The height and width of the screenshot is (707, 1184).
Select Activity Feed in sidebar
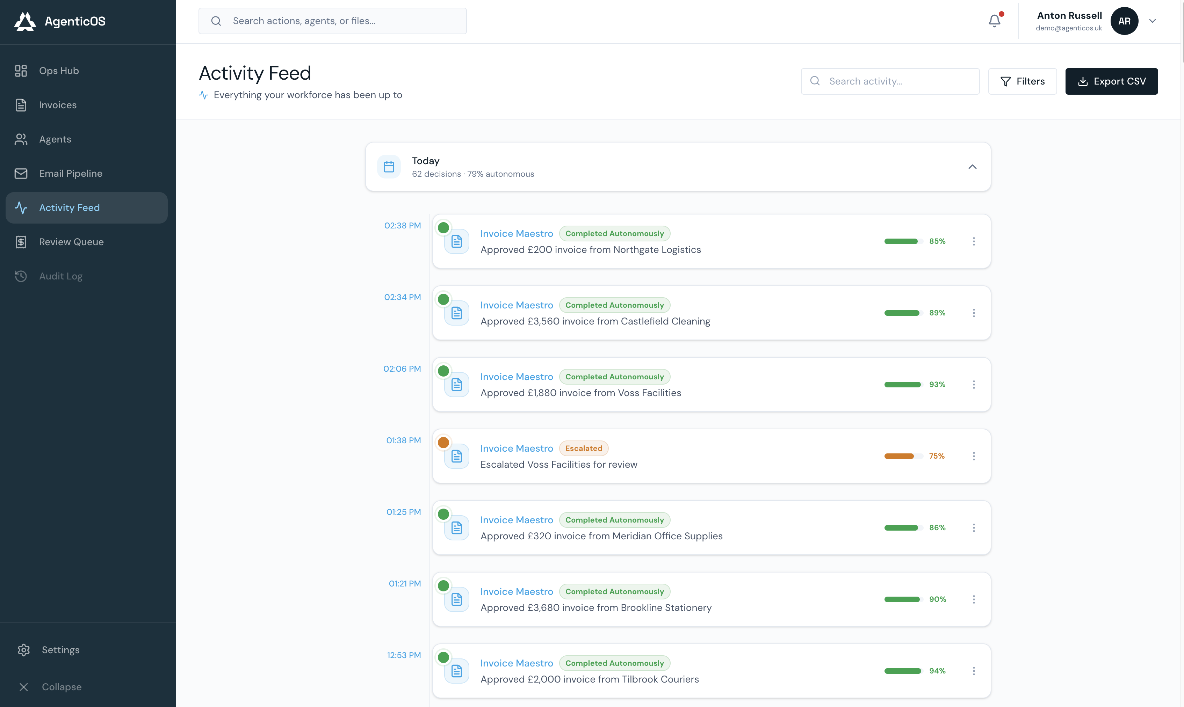pos(87,208)
